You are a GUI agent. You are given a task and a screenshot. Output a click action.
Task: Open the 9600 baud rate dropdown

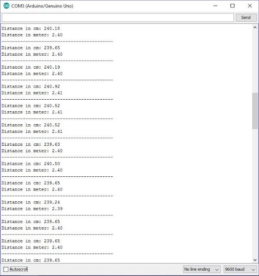pos(240,269)
